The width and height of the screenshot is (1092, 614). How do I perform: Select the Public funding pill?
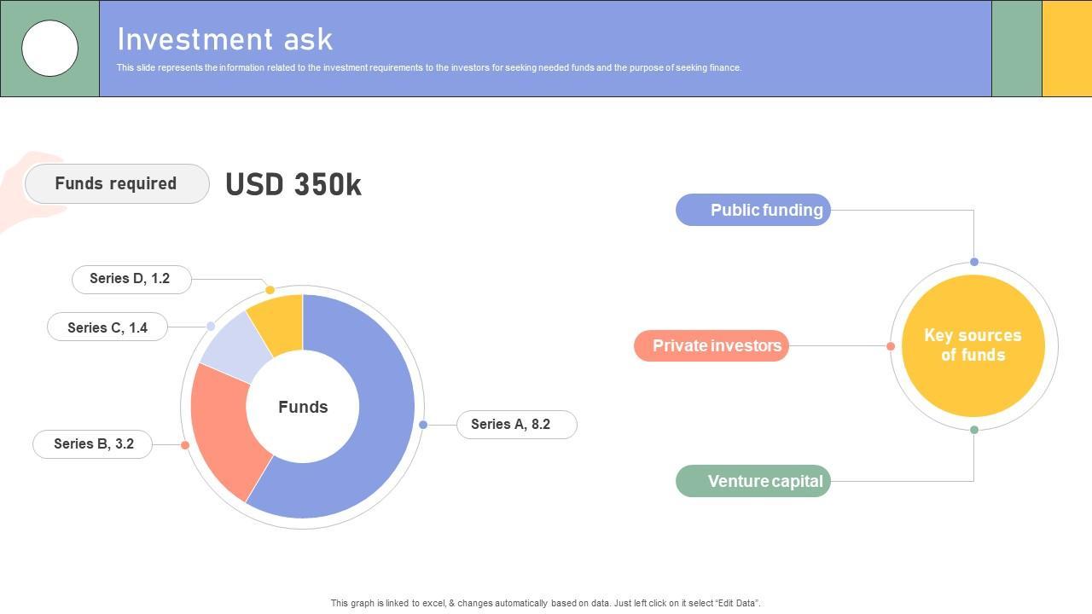[753, 210]
